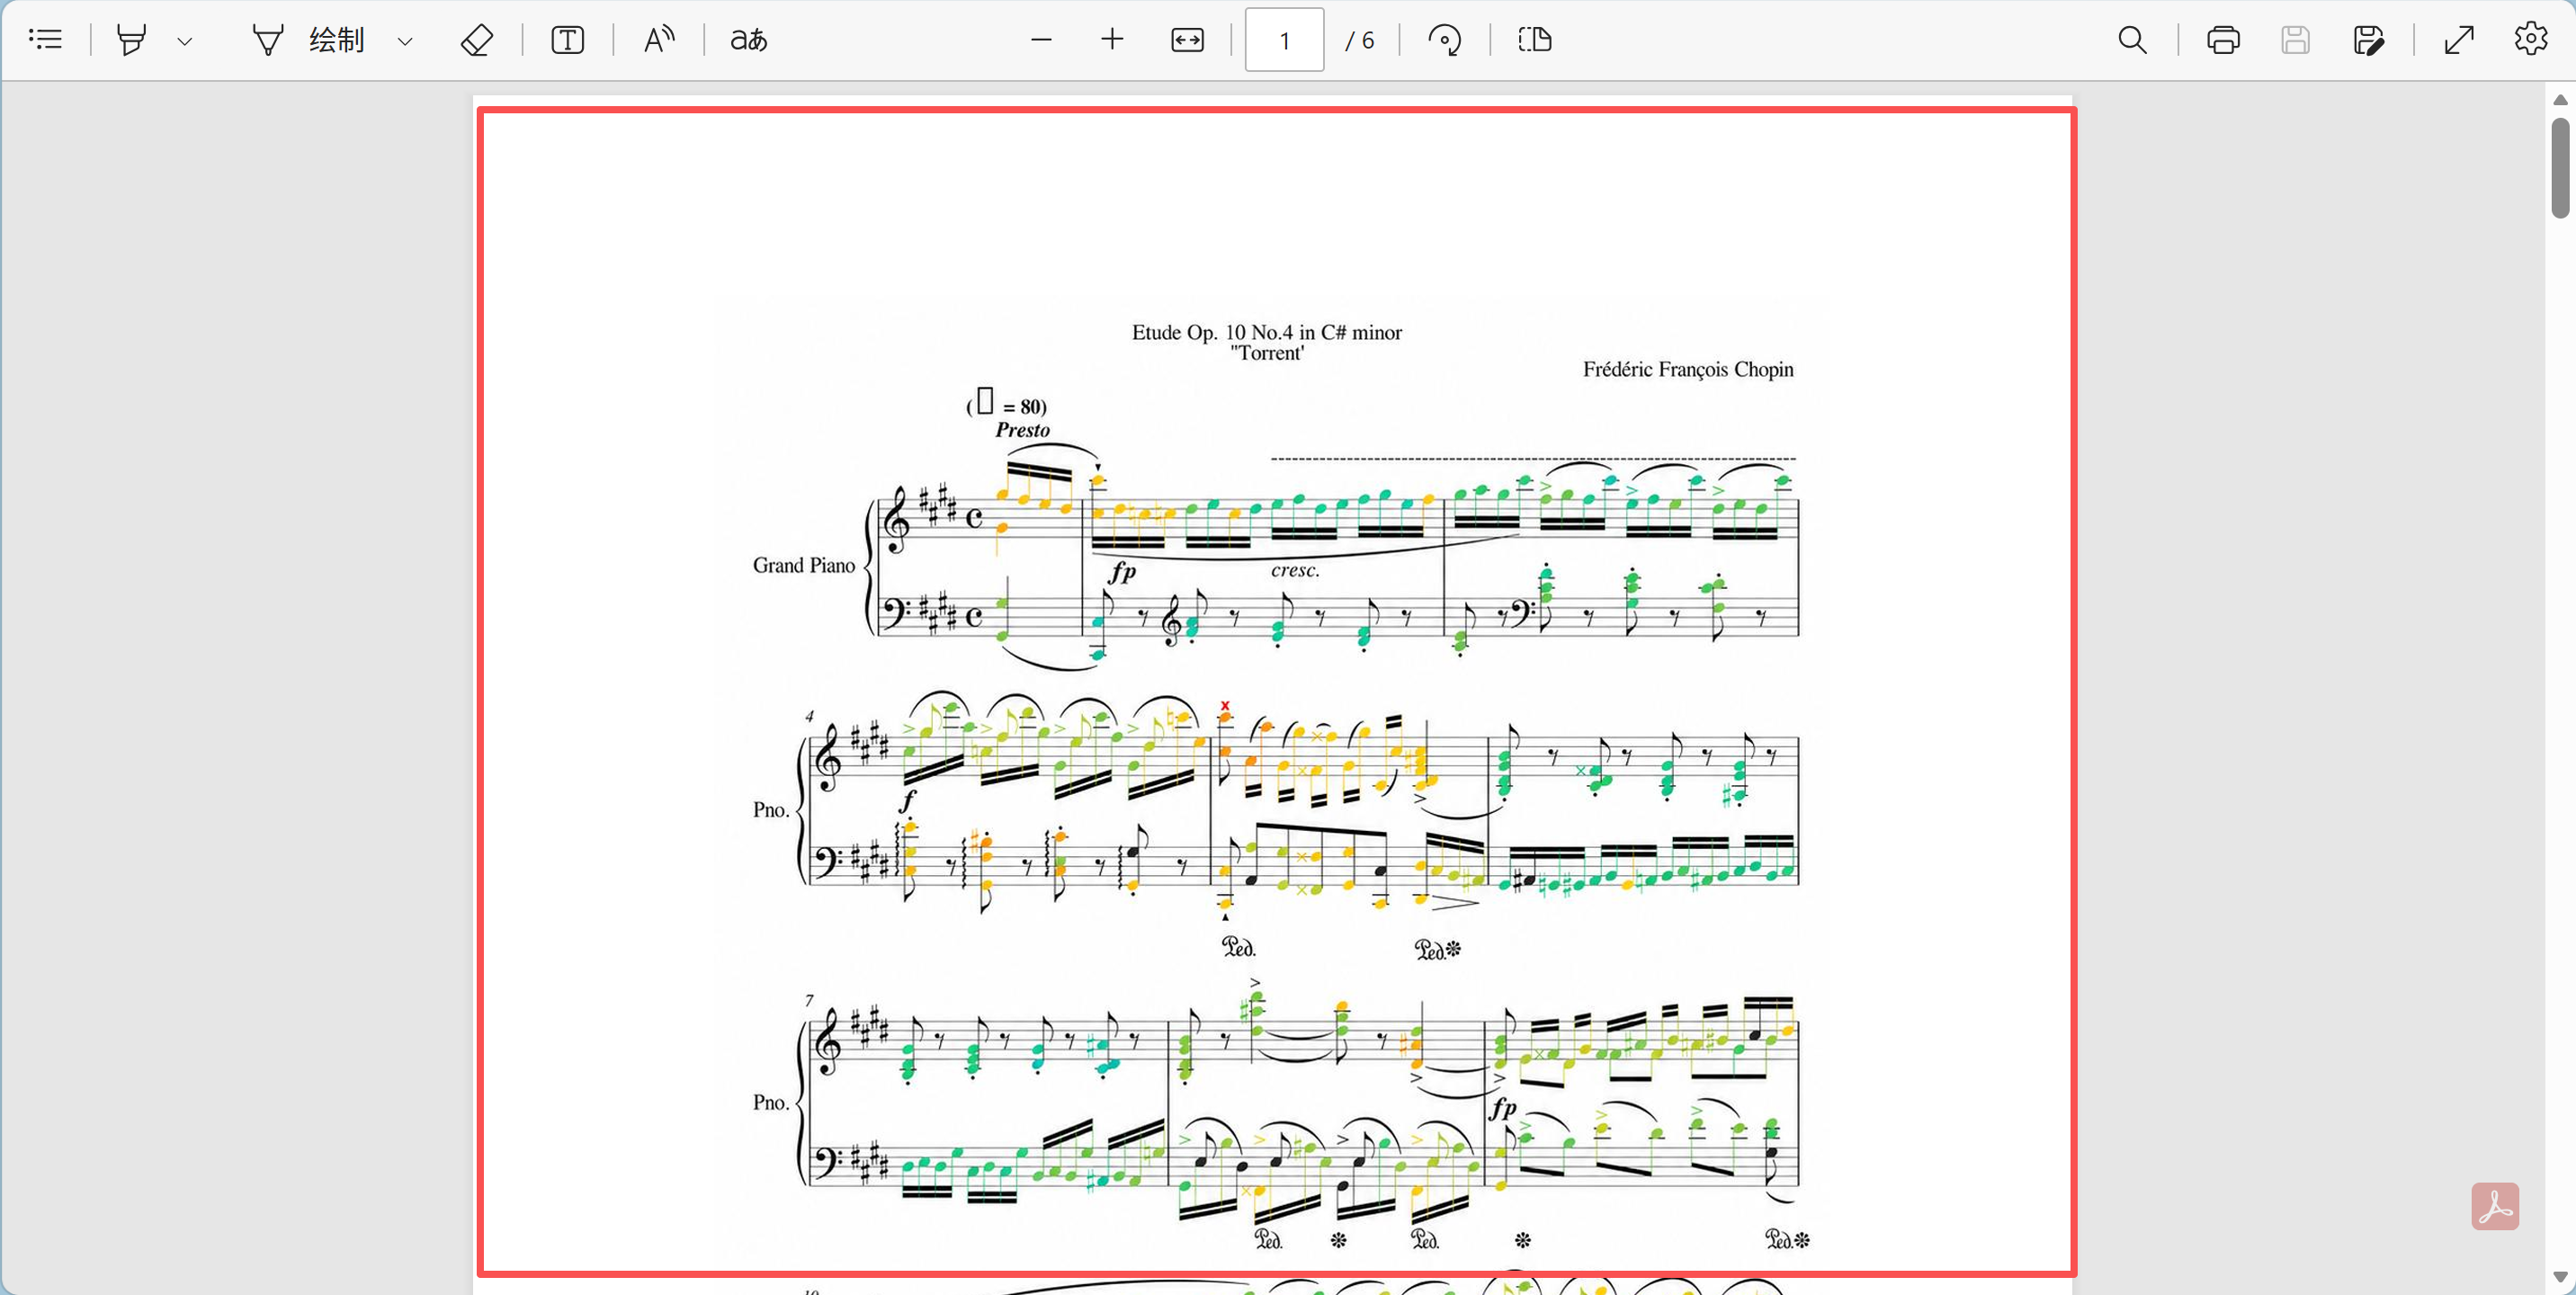Activate the 绘制 draw tool
The height and width of the screenshot is (1295, 2576).
coord(307,40)
